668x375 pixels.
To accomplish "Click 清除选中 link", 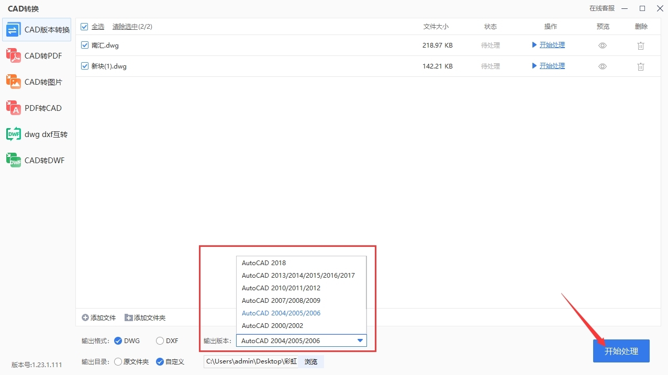I will coord(125,26).
